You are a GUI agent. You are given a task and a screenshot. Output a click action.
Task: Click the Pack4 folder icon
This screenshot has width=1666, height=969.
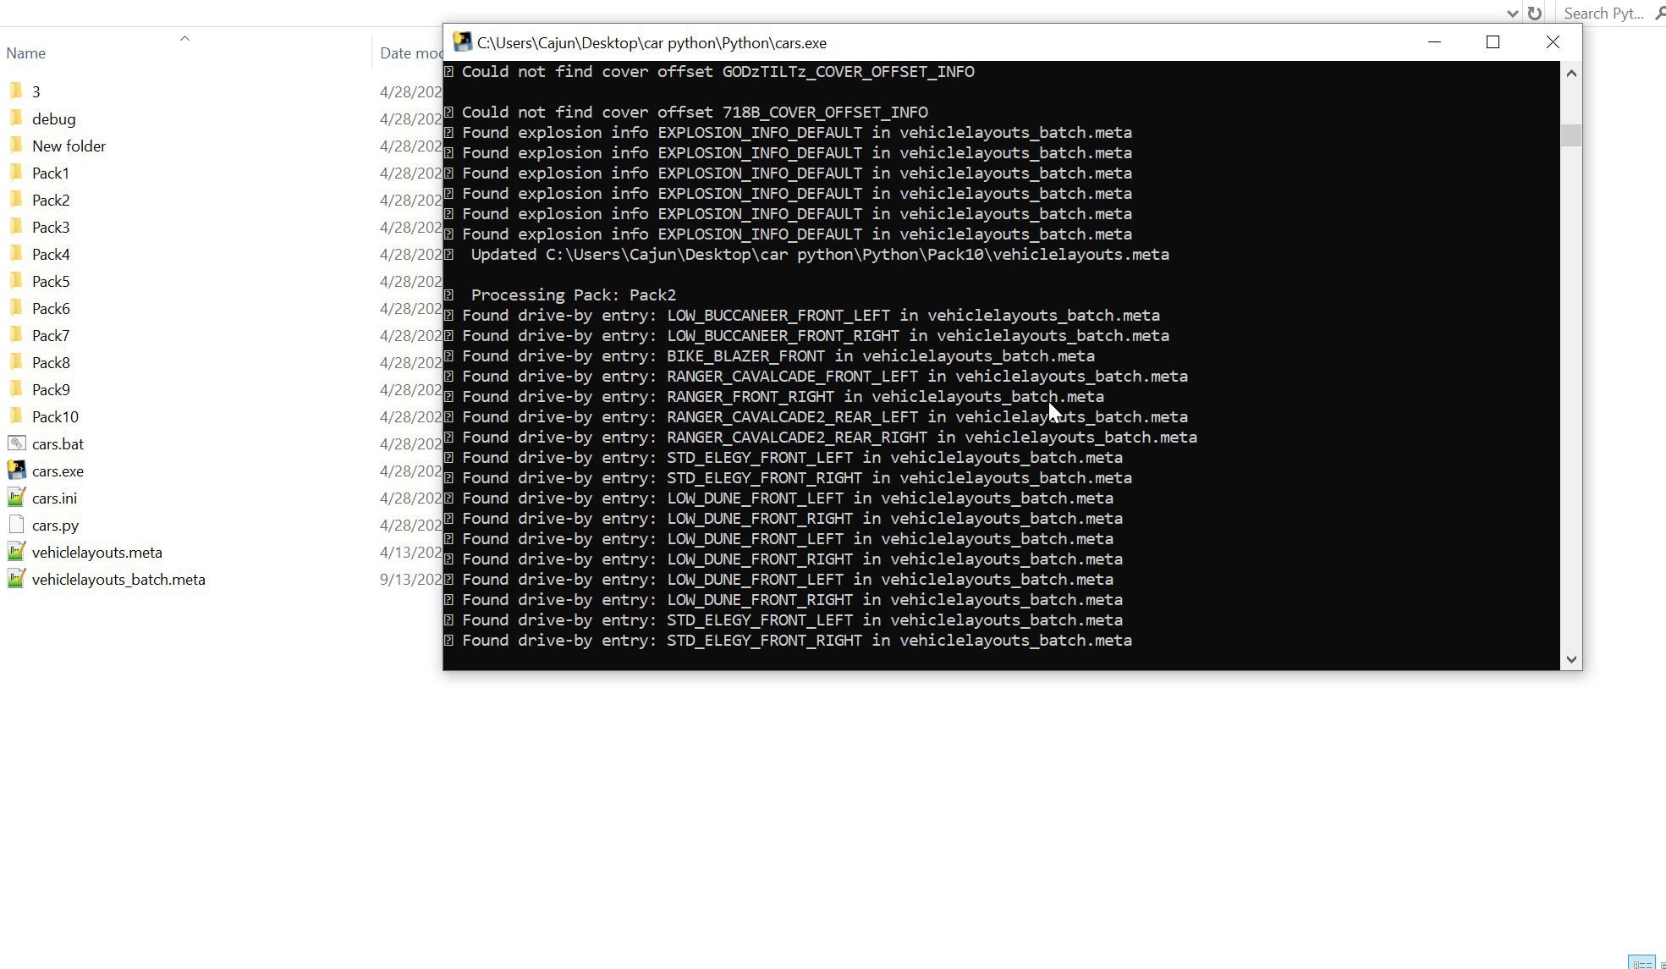coord(16,254)
